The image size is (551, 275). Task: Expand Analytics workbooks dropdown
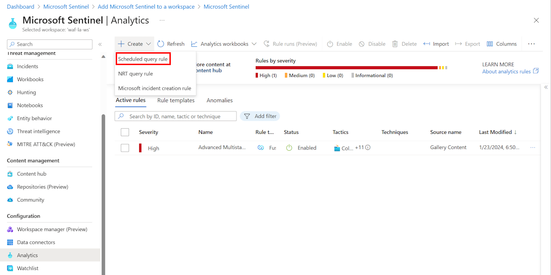click(223, 44)
